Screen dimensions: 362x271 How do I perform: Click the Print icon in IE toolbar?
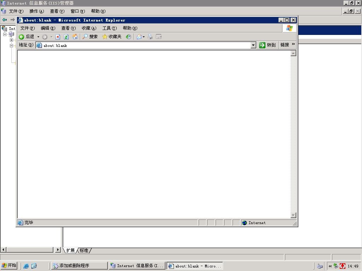[150, 37]
